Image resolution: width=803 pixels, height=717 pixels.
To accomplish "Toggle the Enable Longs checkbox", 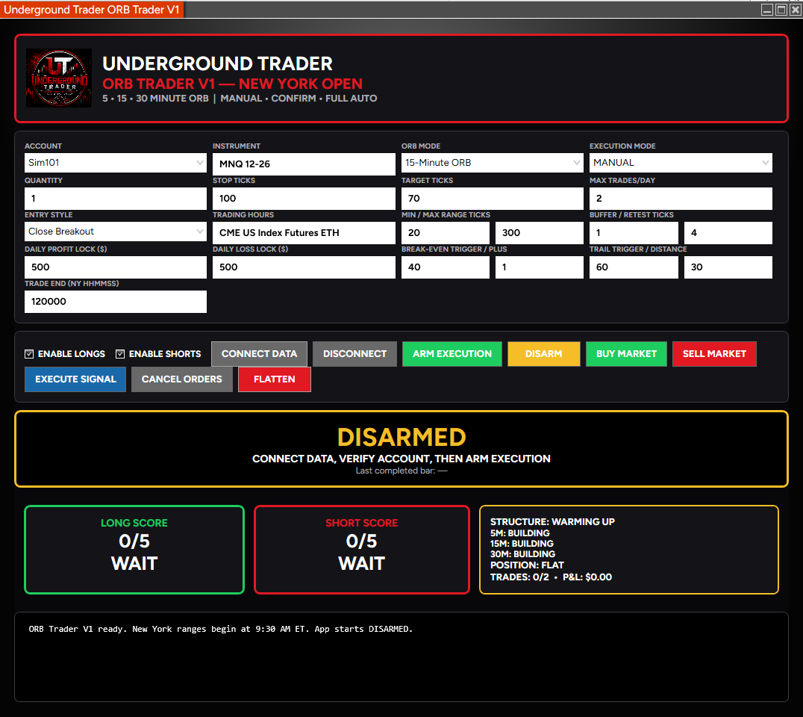I will [29, 354].
